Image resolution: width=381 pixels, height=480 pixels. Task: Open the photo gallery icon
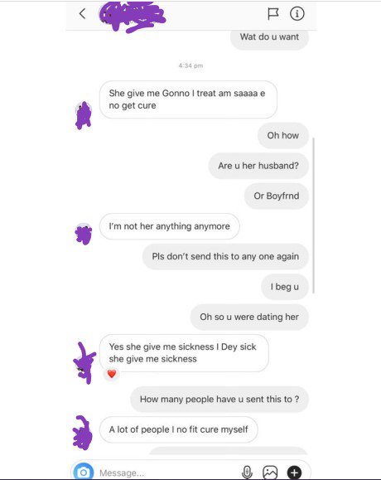tap(270, 473)
